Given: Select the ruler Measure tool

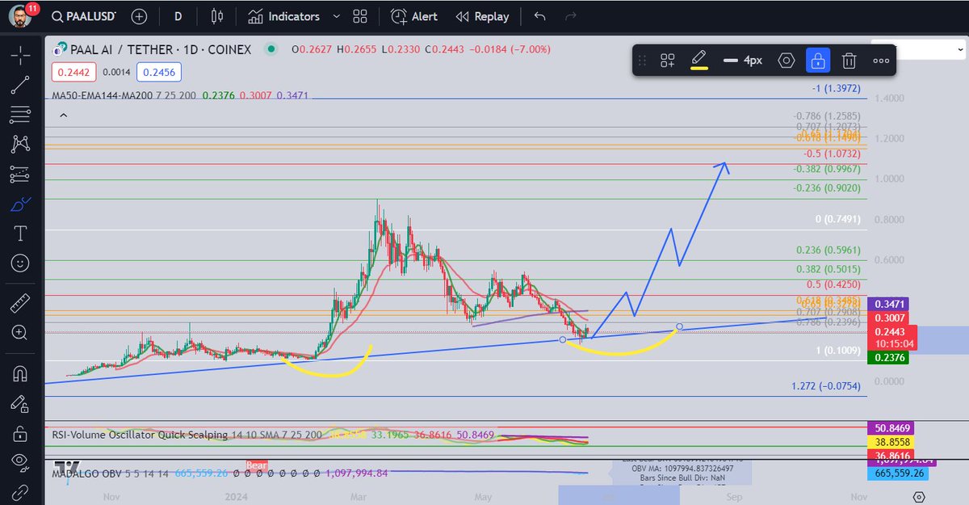Looking at the screenshot, I should (x=21, y=303).
